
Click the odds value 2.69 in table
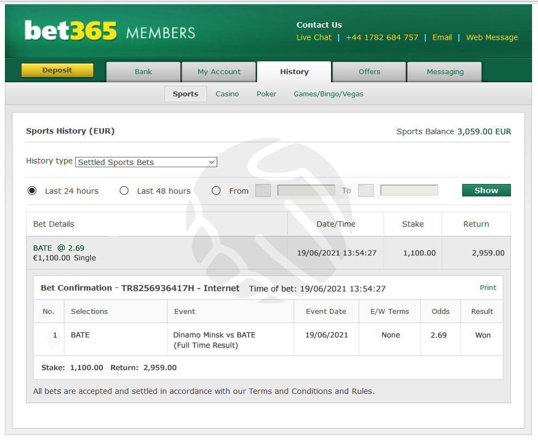point(438,335)
